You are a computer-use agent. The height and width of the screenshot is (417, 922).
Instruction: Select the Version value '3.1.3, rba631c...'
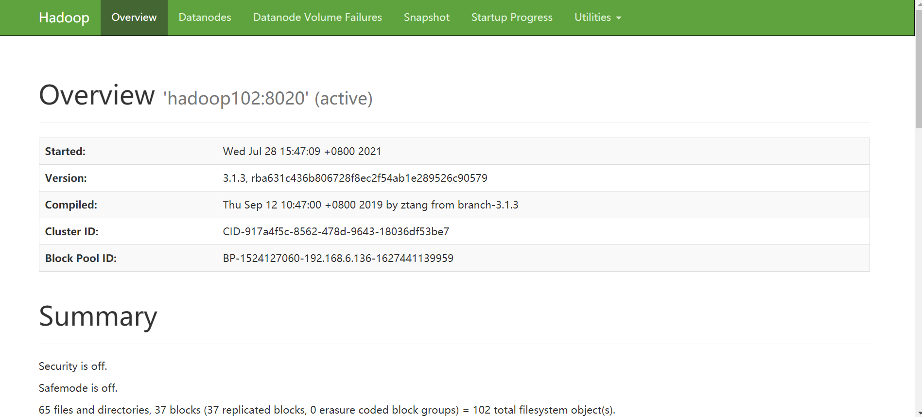click(x=355, y=178)
